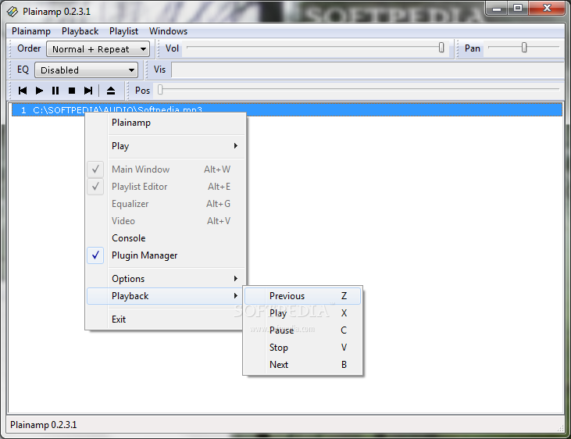The height and width of the screenshot is (439, 571).
Task: Toggle Main Window checkmark in context menu
Action: [95, 170]
